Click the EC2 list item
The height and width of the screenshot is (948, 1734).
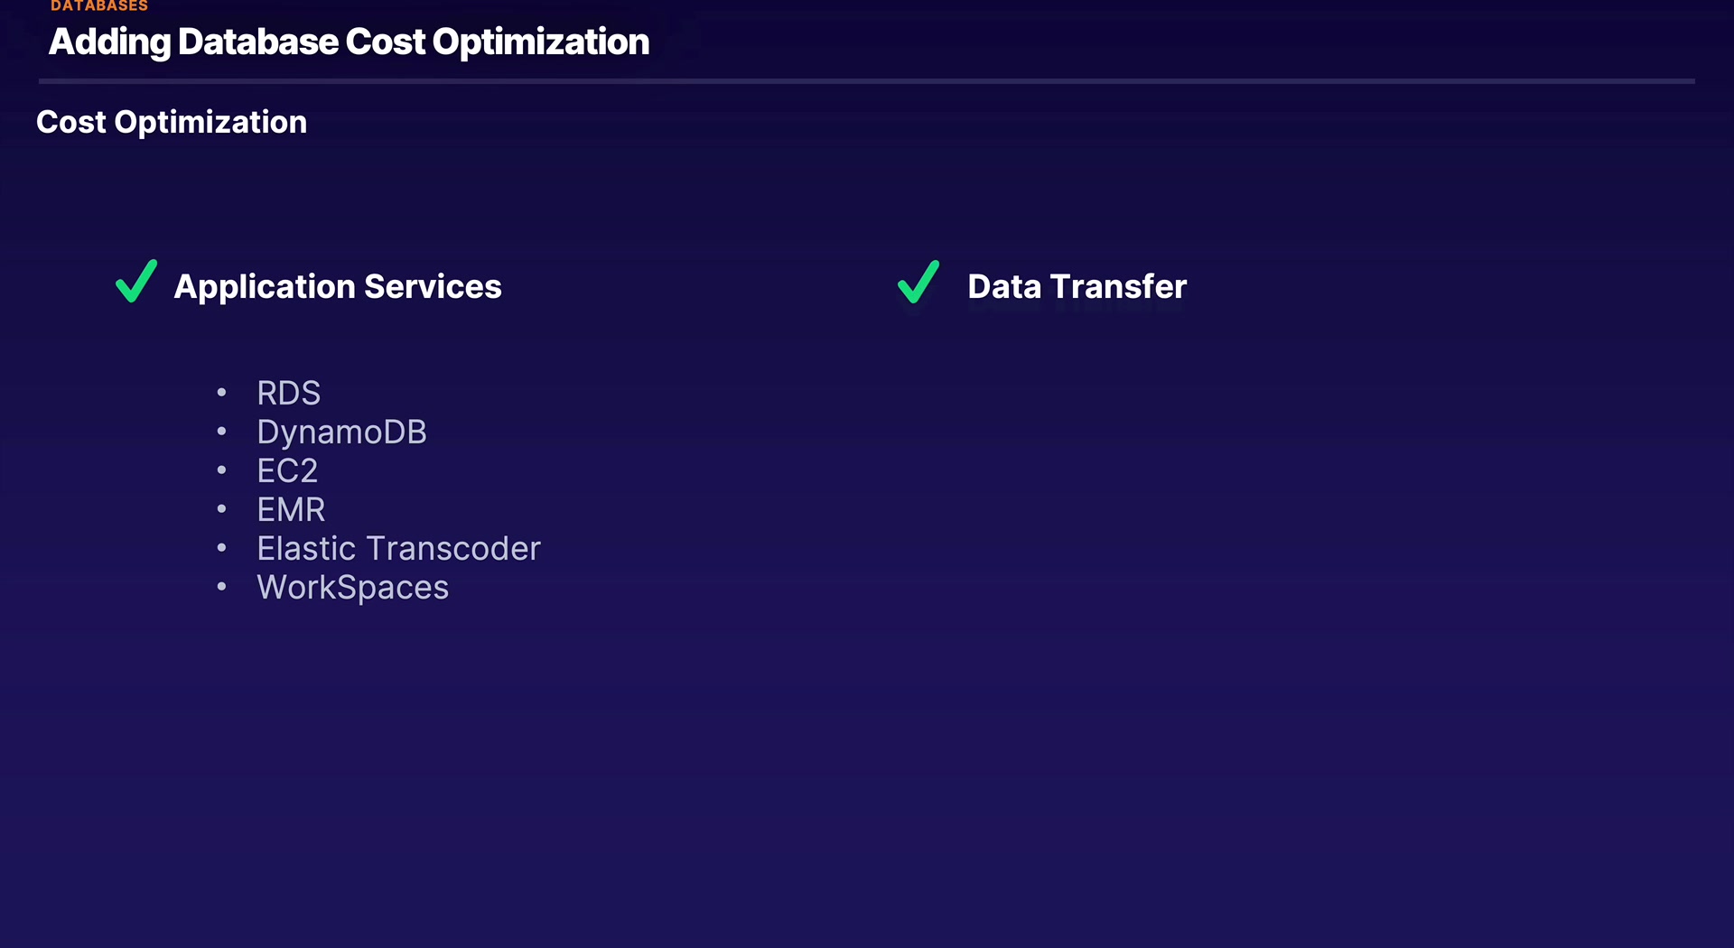(287, 471)
